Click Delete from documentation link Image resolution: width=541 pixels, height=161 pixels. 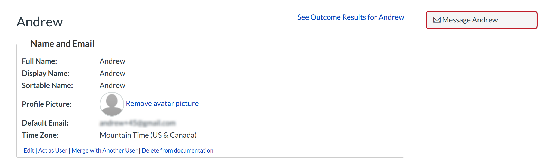(x=177, y=150)
